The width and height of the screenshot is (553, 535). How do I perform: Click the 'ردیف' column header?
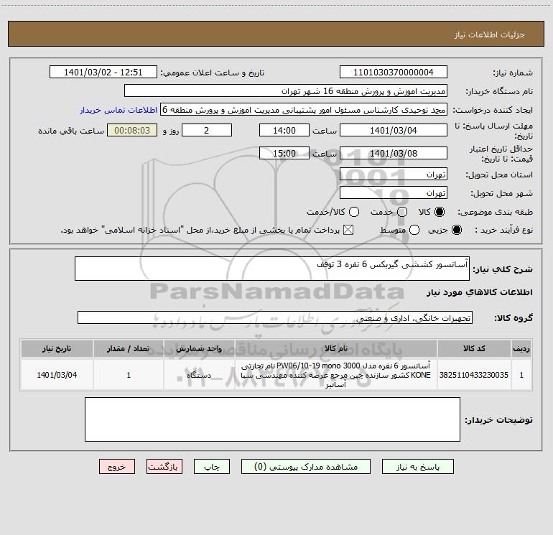click(521, 348)
